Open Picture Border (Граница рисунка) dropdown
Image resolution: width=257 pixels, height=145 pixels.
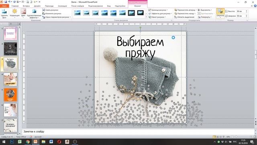click(158, 10)
